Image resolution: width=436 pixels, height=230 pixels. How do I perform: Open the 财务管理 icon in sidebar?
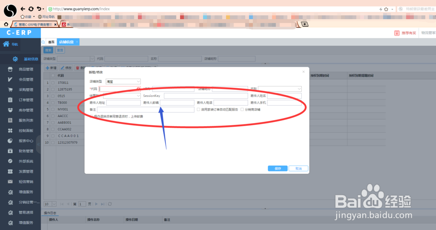point(10,151)
